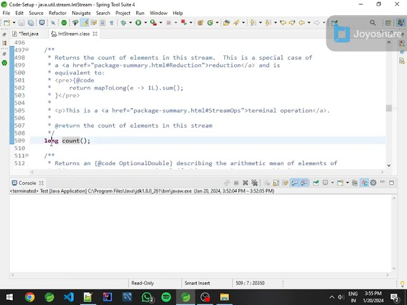This screenshot has width=407, height=305.
Task: Open Google Chrome from the taskbar
Action: pos(30,297)
